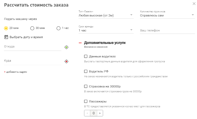Focus the Ваш телефон input field
Screen dimensions: 197x119
coord(167,30)
